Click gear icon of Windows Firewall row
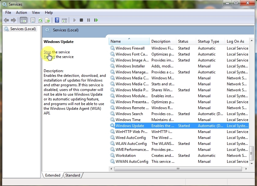The height and width of the screenshot is (186, 257). (x=112, y=48)
